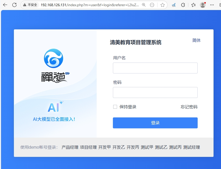The height and width of the screenshot is (169, 221).
Task: Show the 不安全 site security warning
Action: [30, 5]
